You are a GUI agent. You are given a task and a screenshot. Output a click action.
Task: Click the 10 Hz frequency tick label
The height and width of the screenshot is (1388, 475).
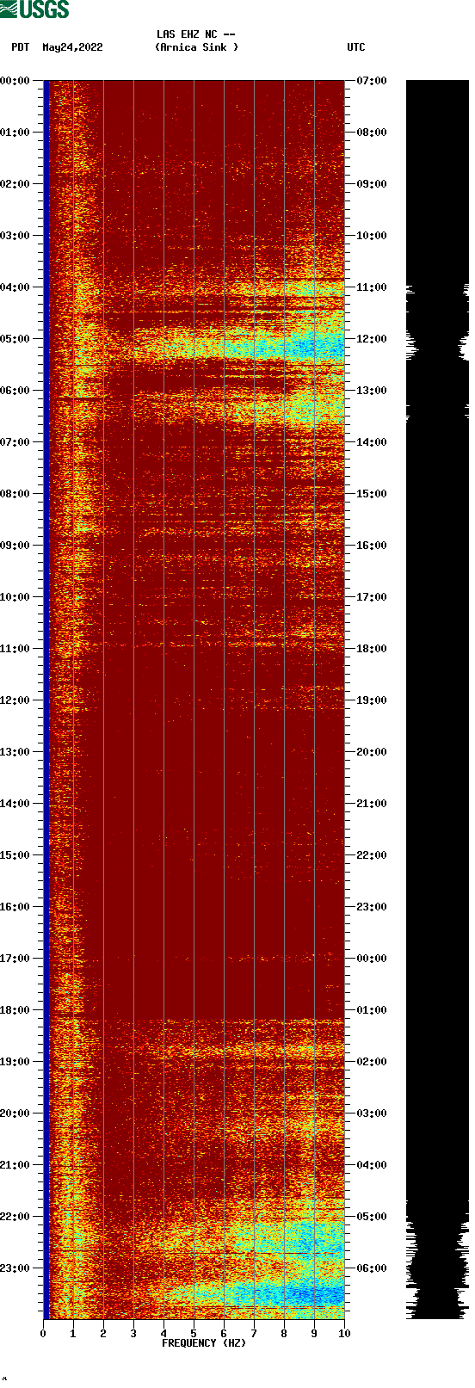click(x=344, y=1334)
